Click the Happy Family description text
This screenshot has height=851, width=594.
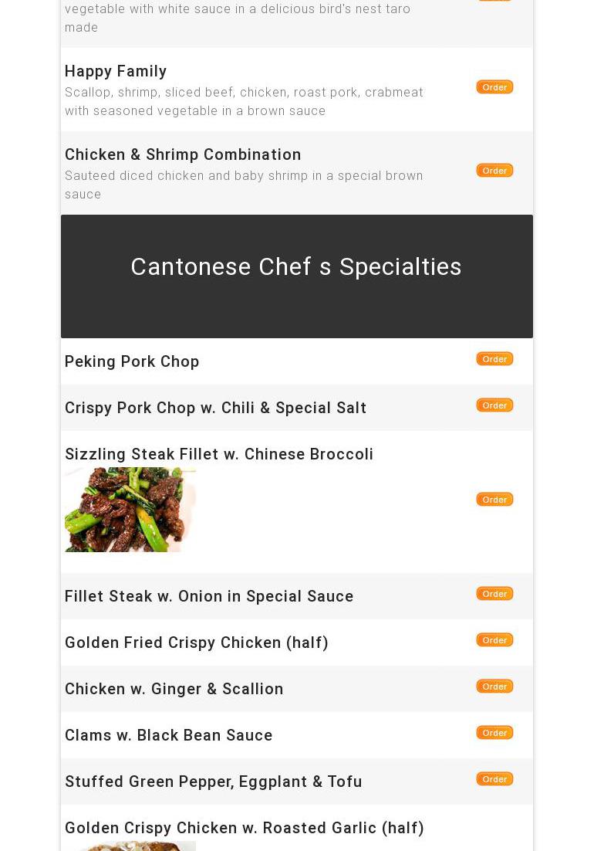click(244, 101)
